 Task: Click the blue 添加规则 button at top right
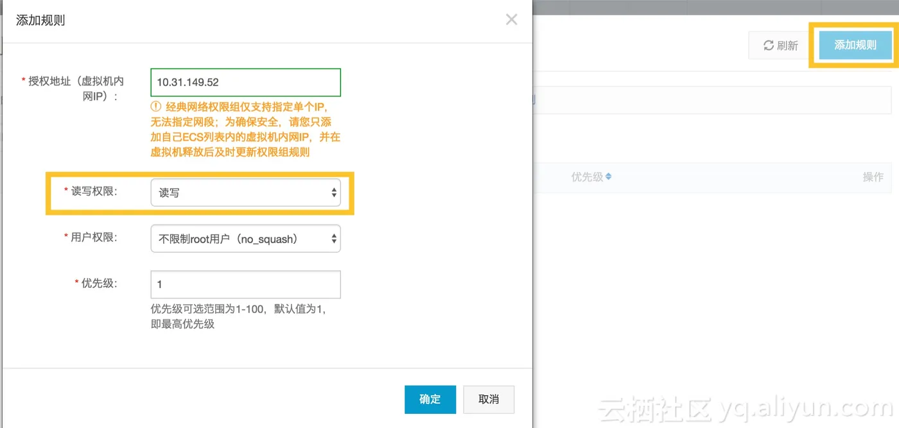click(855, 45)
